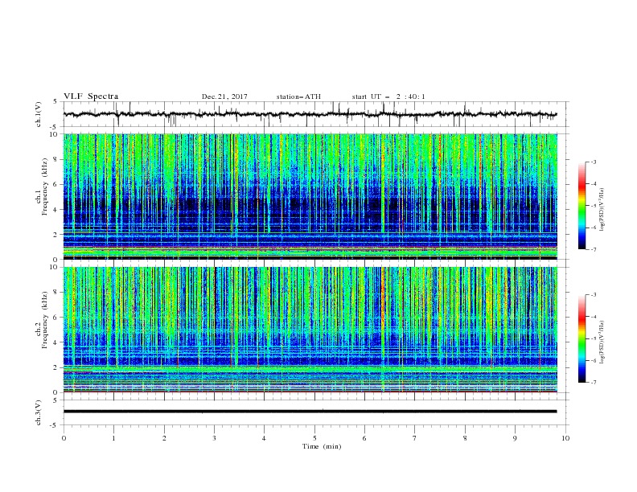Click the ch.2 "Frequency (kHz)" axis label
Viewport: 637px width, 492px height.
point(45,320)
